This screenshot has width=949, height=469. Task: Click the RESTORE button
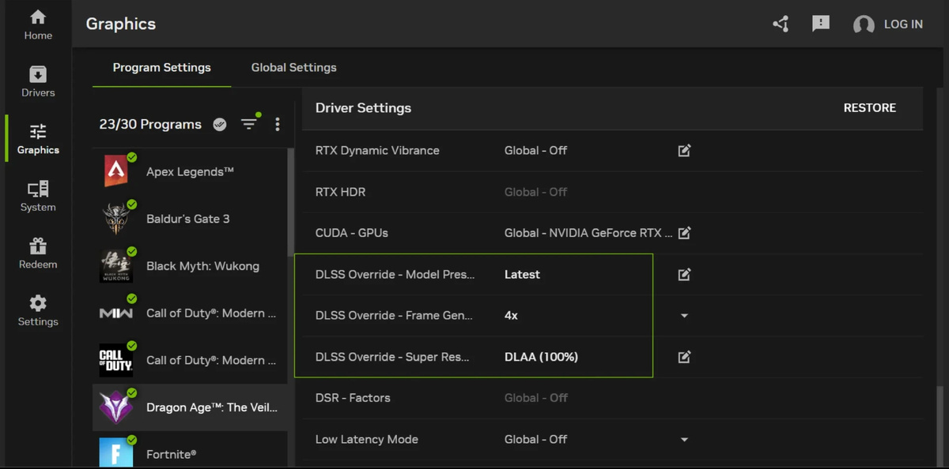point(869,108)
